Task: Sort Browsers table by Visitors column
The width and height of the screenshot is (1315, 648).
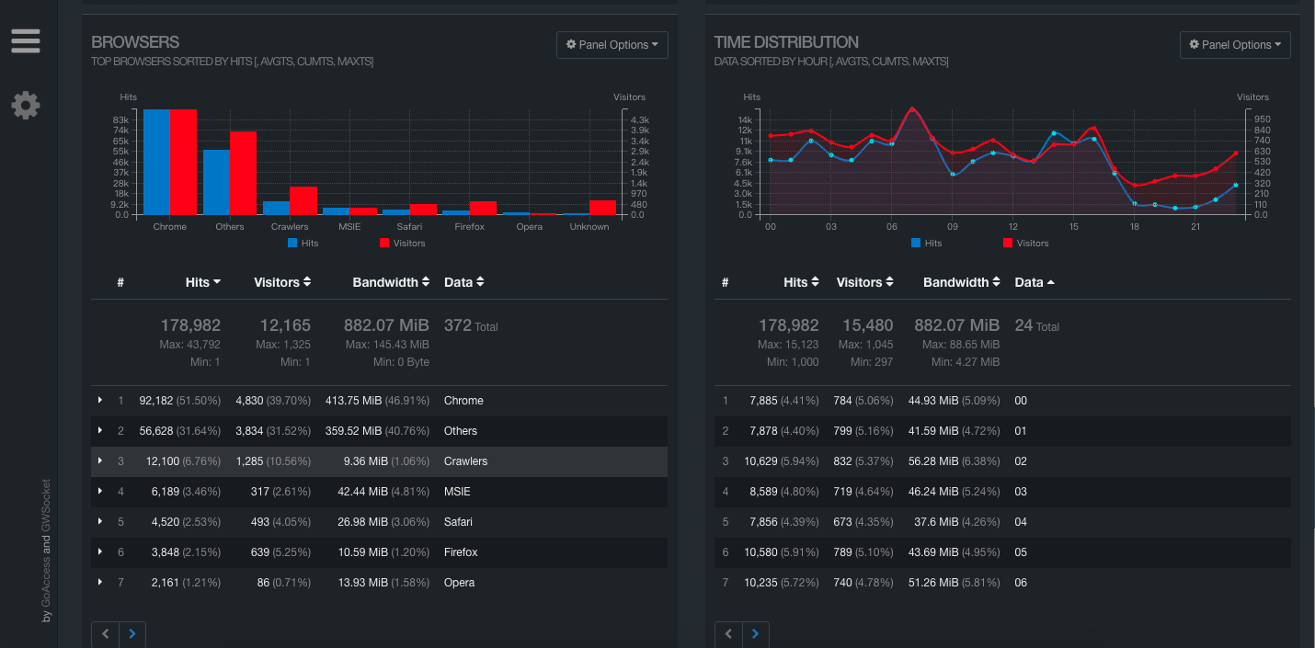Action: click(282, 282)
